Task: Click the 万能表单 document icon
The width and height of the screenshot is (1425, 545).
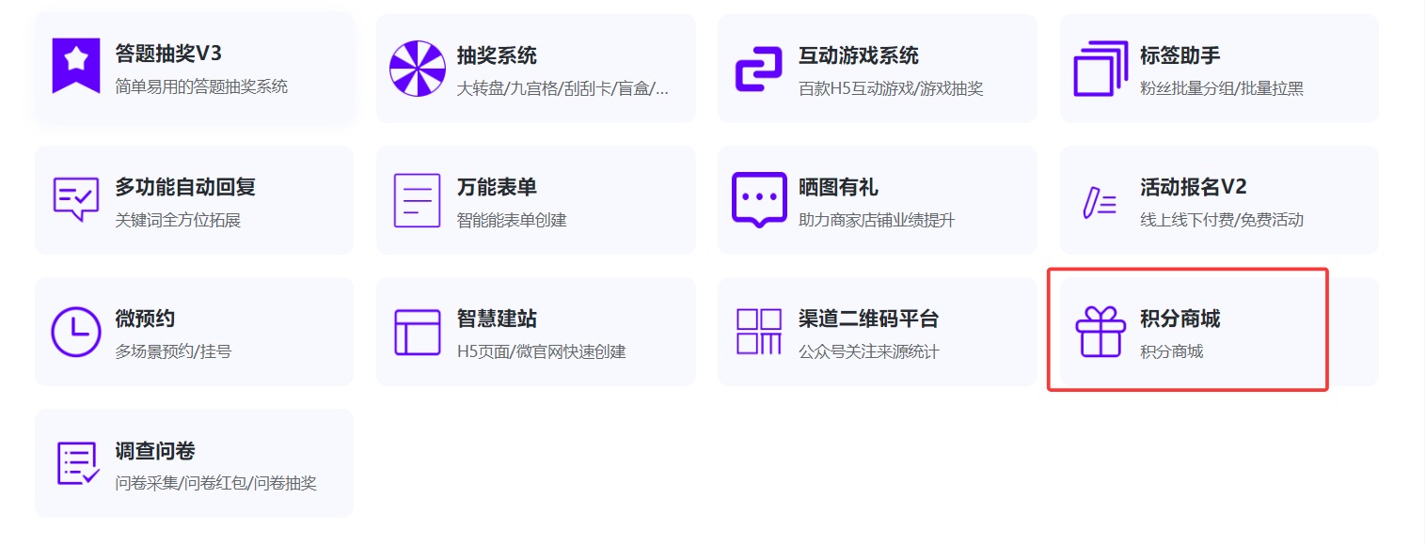Action: pyautogui.click(x=417, y=199)
